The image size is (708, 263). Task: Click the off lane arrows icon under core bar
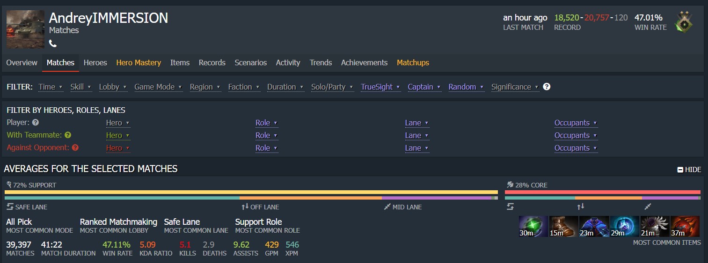(x=580, y=207)
